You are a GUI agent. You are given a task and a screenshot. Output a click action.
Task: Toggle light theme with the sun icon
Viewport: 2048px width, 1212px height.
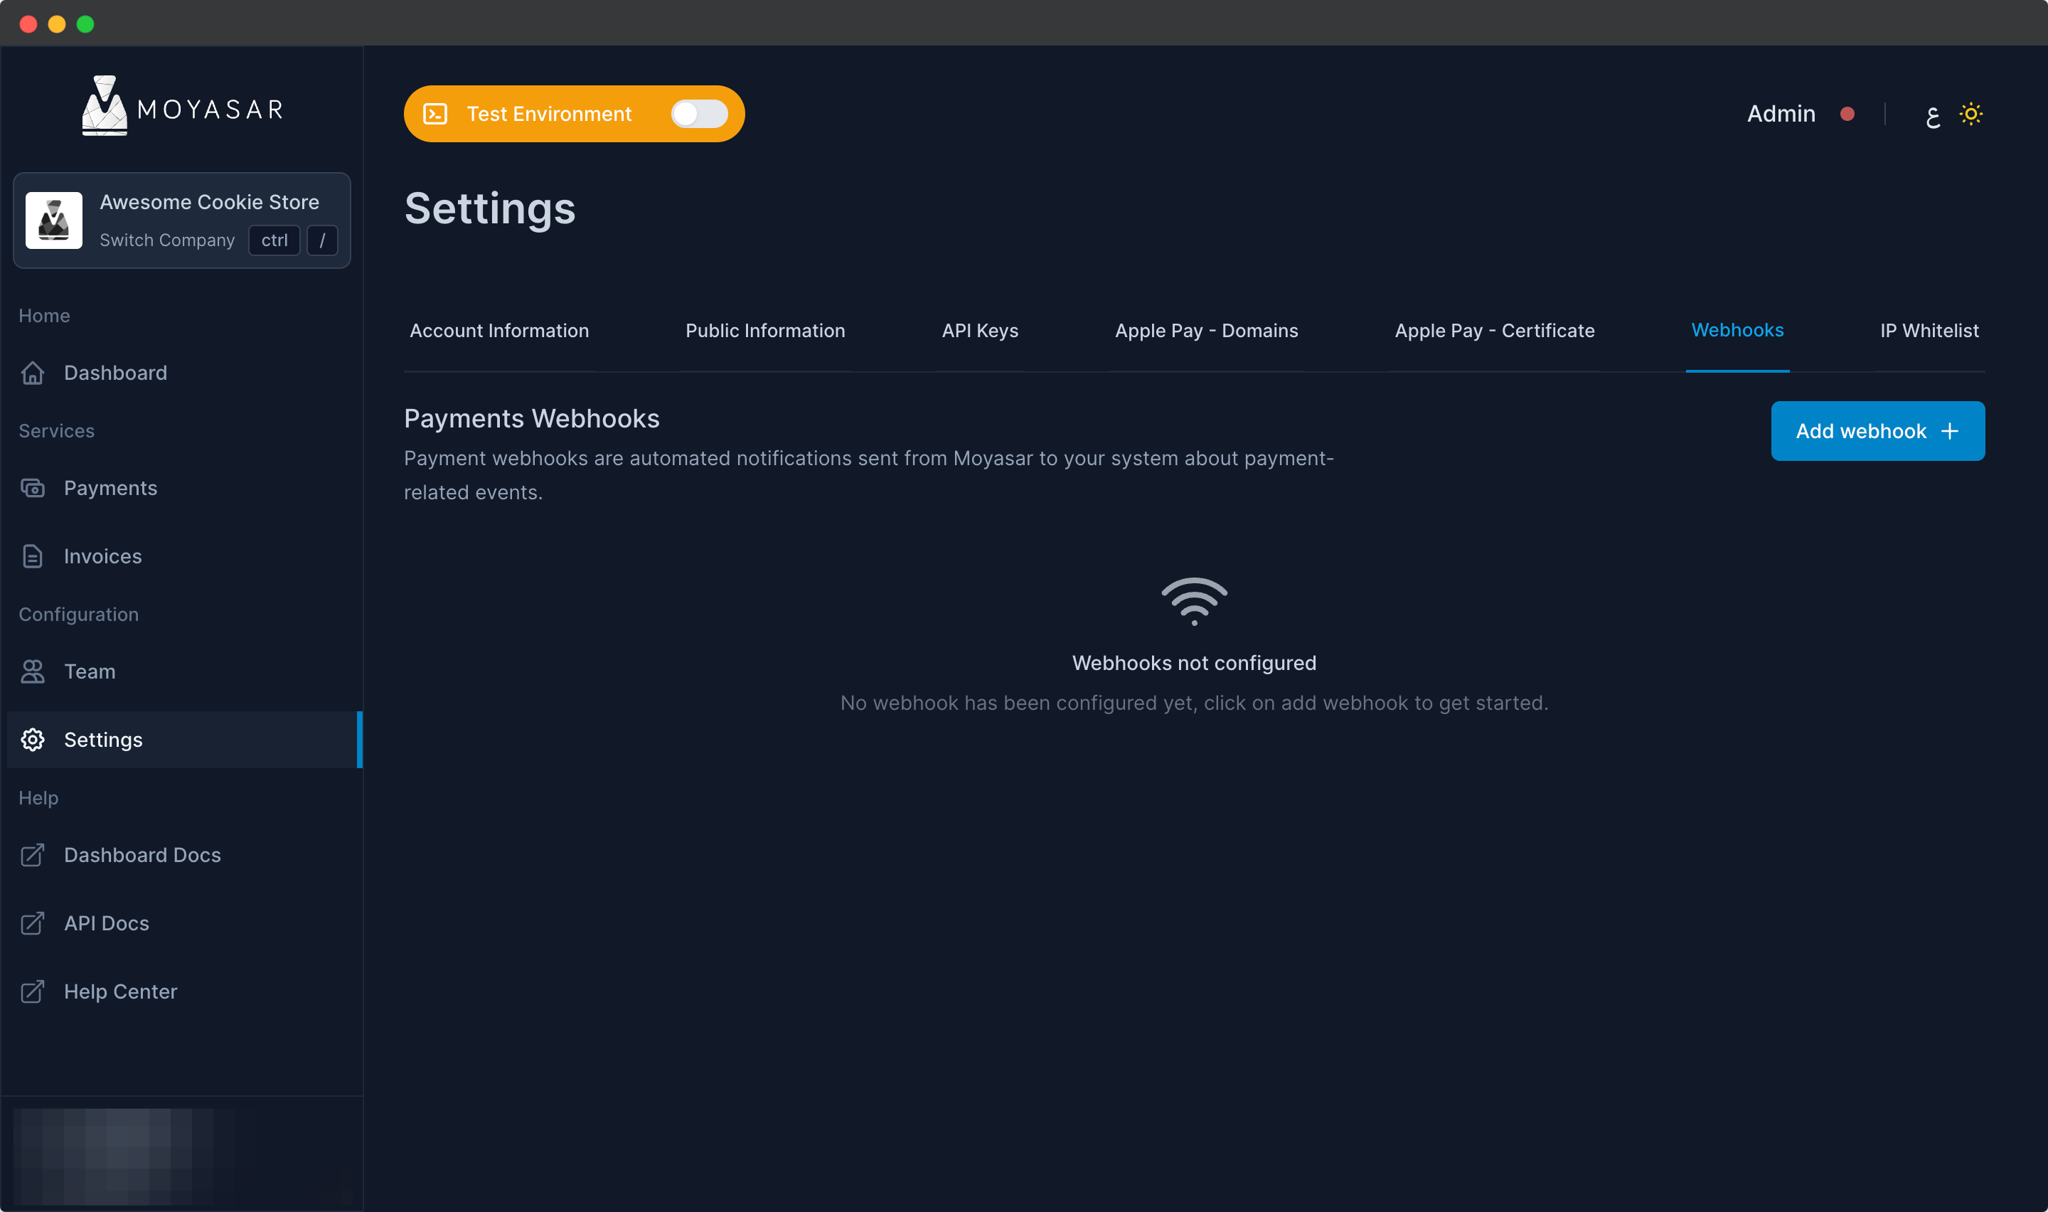(x=1972, y=114)
